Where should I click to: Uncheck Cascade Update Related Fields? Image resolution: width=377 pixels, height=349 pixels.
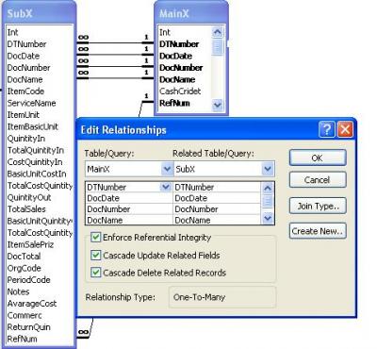[x=95, y=255]
